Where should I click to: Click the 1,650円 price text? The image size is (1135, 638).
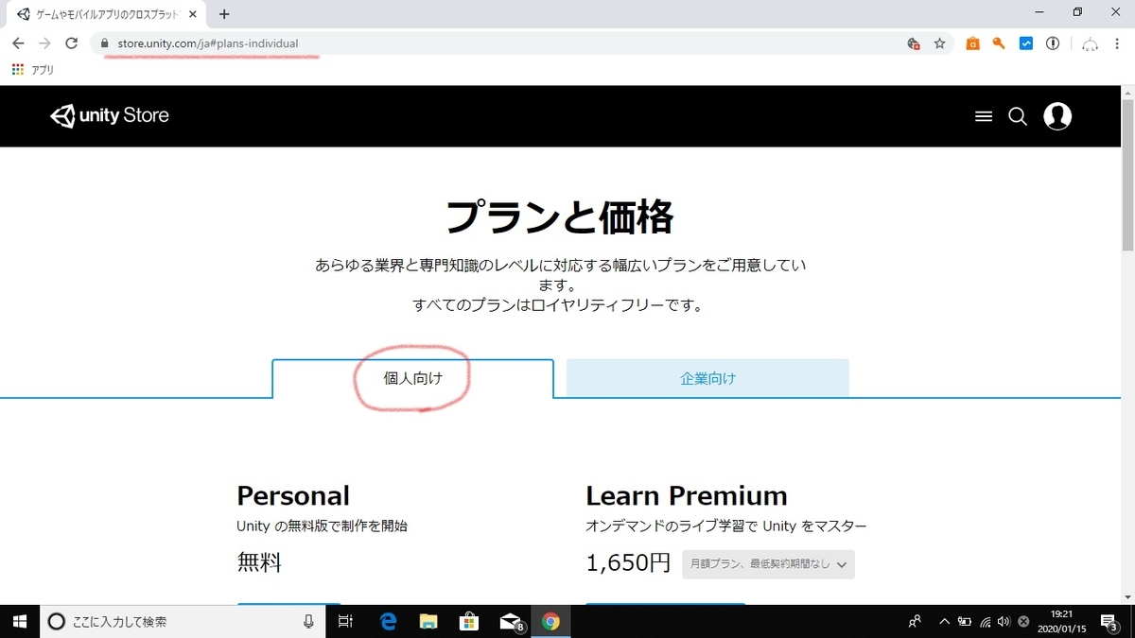629,563
